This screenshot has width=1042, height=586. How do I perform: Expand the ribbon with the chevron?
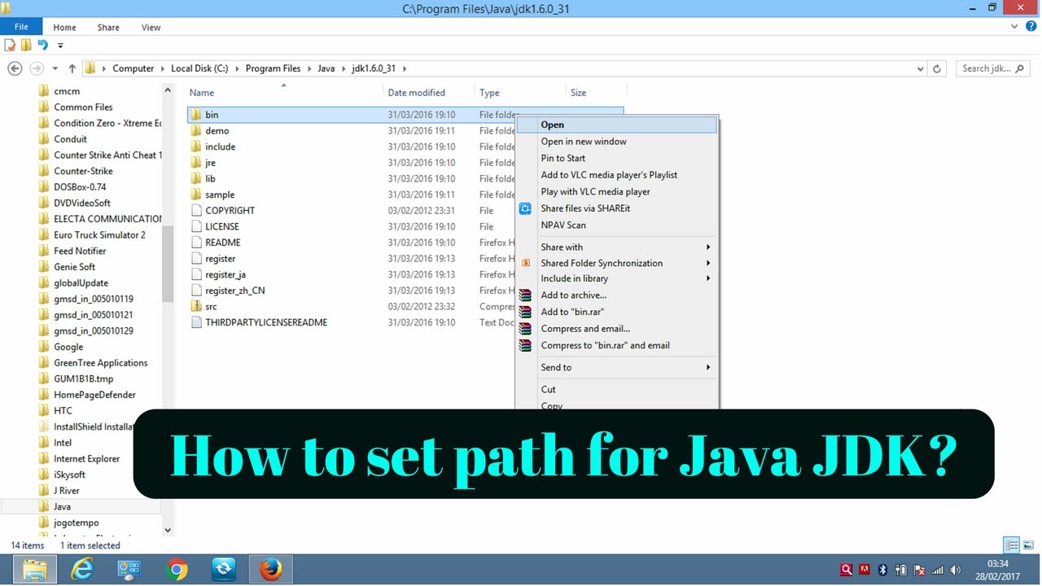pyautogui.click(x=1014, y=27)
